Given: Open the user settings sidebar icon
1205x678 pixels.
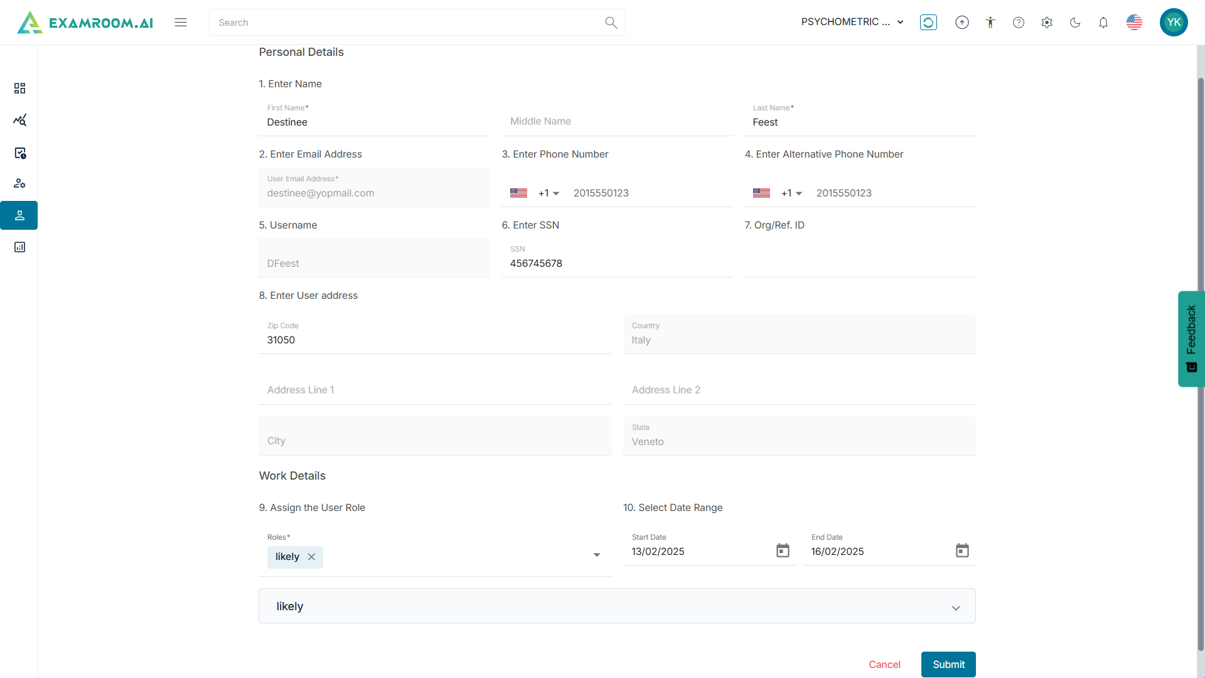Looking at the screenshot, I should tap(19, 183).
